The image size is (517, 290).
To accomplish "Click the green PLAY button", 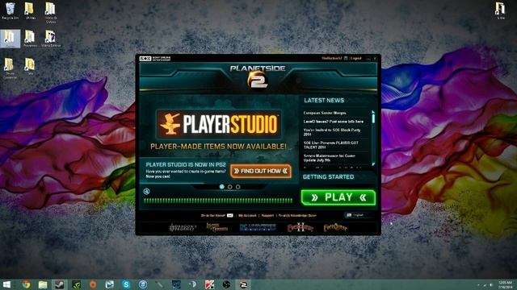I will click(x=338, y=197).
